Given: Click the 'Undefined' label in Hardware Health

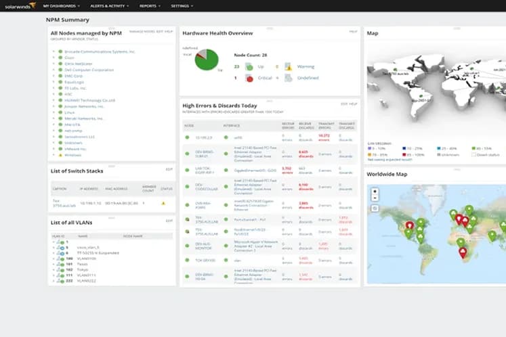Looking at the screenshot, I should (x=308, y=78).
